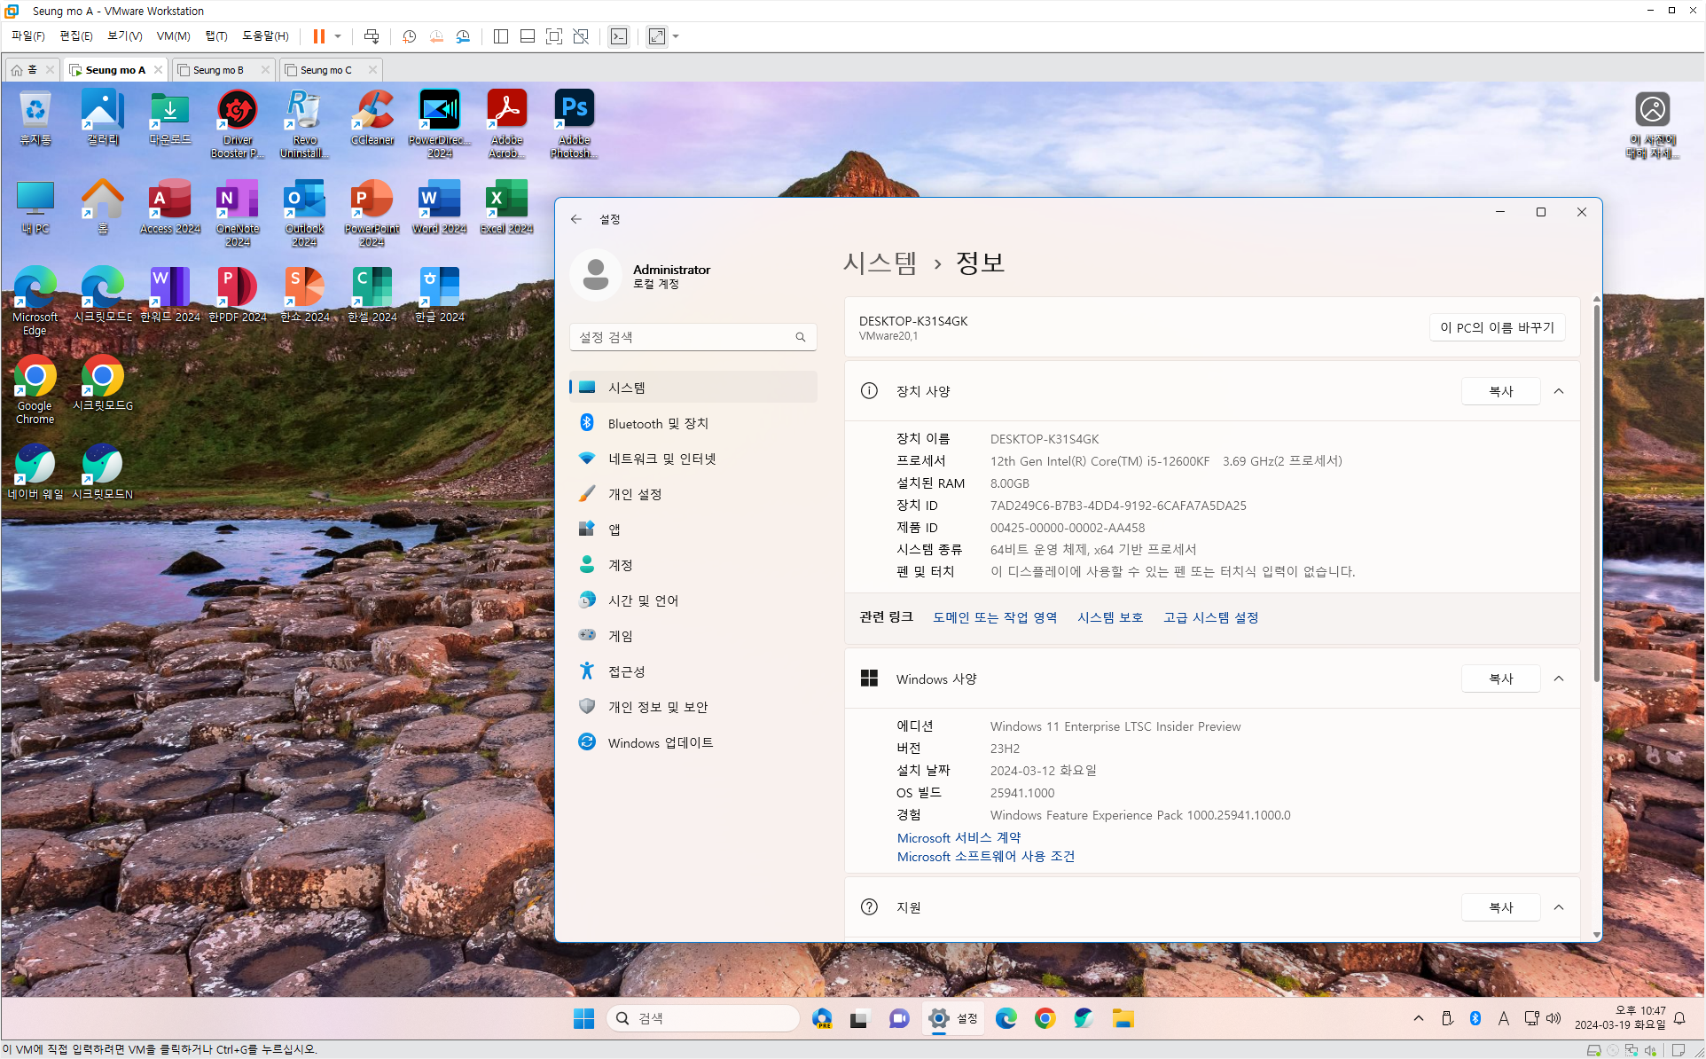
Task: Click the Bluetooth tray icon in taskbar
Action: point(1475,1018)
